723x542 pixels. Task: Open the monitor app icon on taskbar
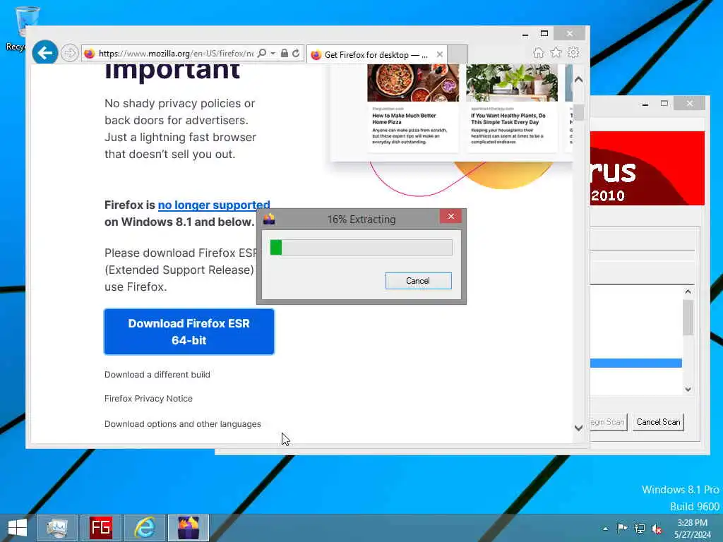pos(56,528)
